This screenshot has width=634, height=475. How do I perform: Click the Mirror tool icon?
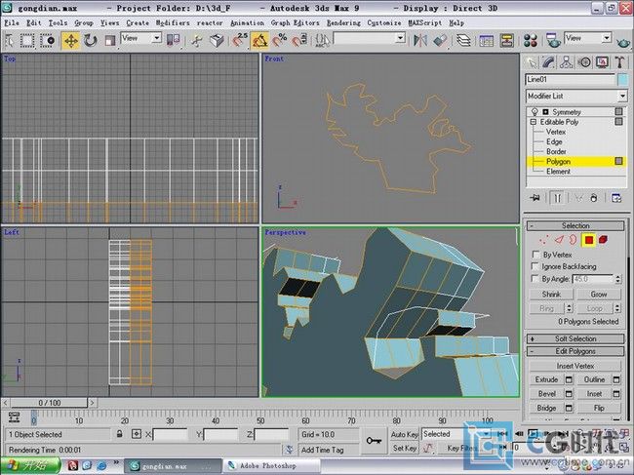coord(420,40)
